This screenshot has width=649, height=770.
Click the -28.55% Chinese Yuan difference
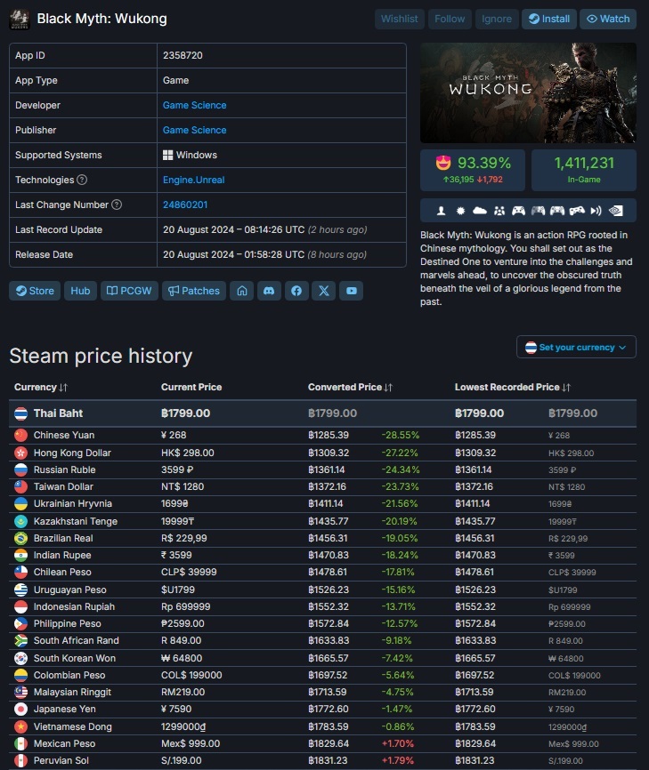point(401,435)
